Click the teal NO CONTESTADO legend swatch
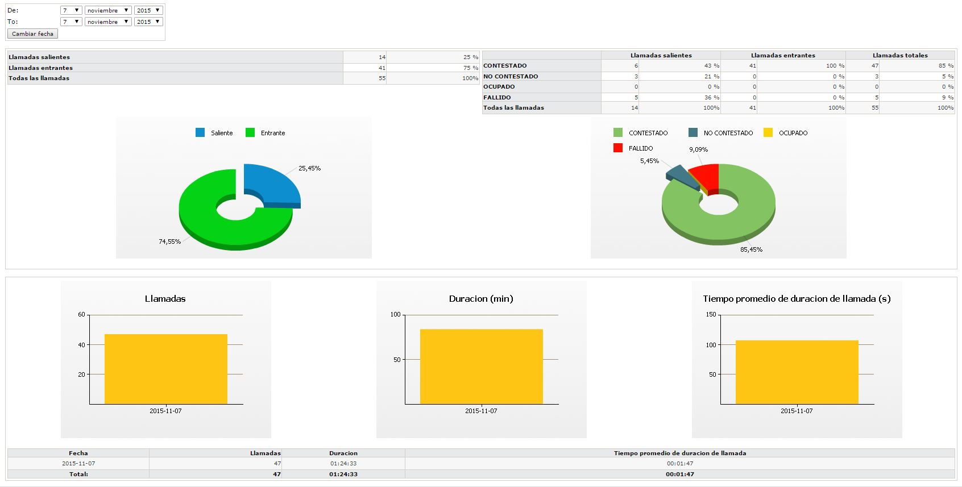Screen dimensions: 962x487 tap(693, 132)
